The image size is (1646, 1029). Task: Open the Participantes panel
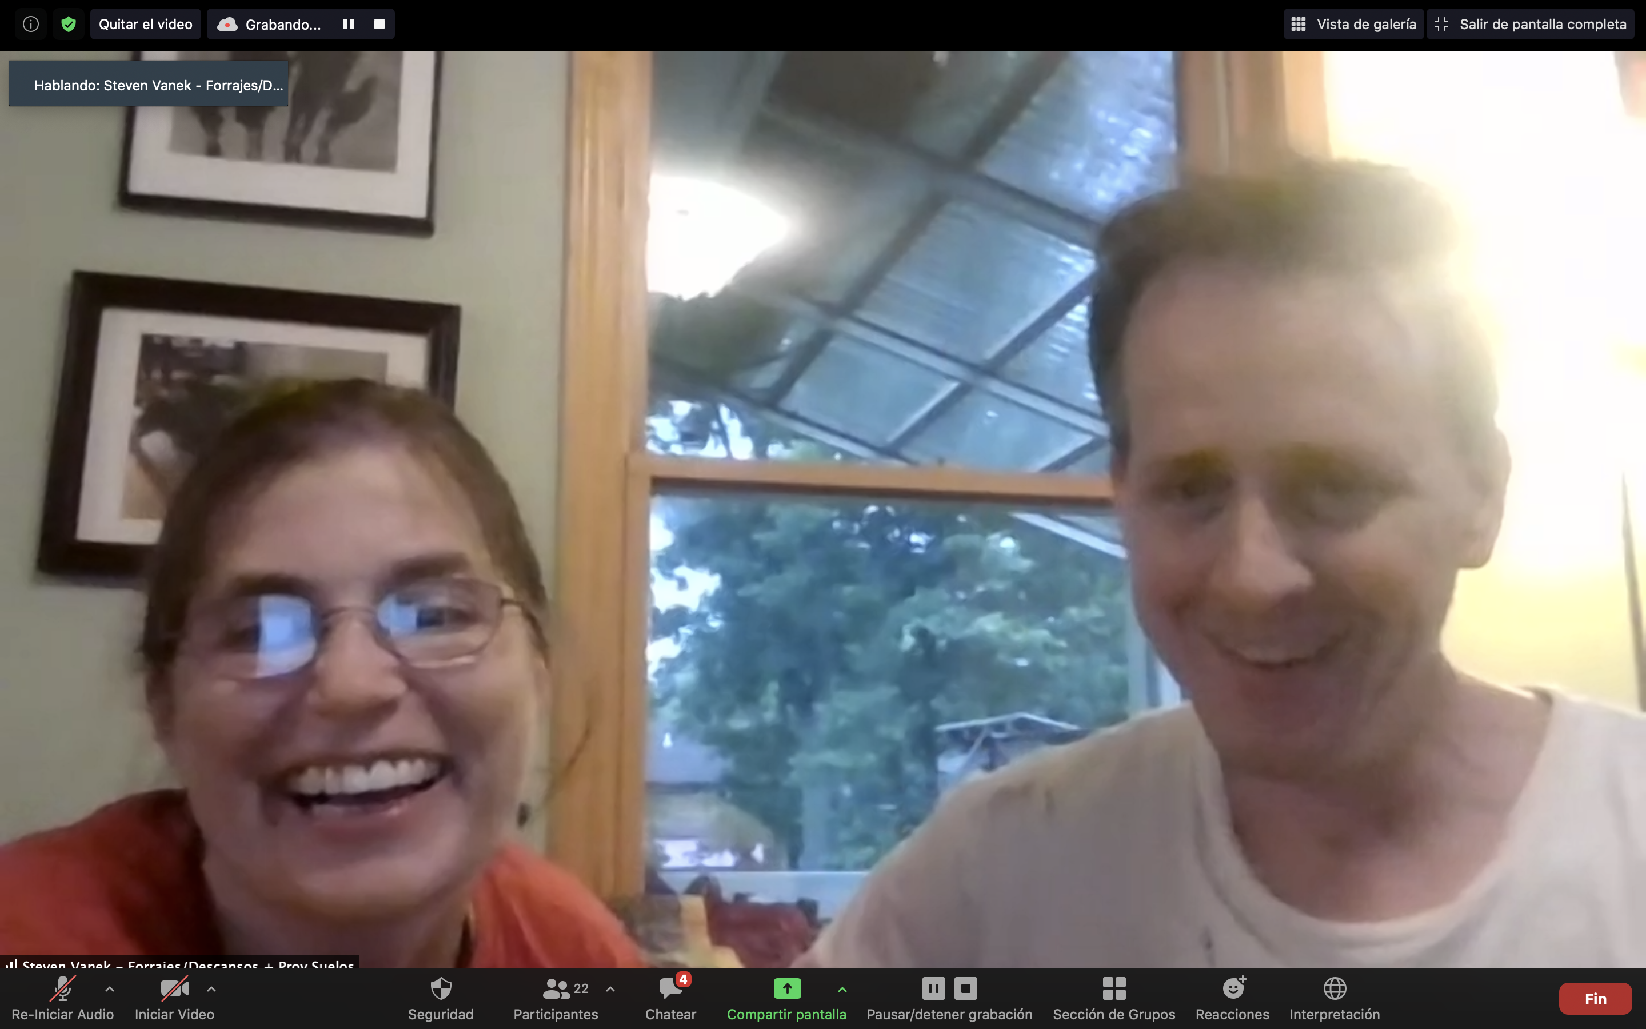(x=556, y=989)
